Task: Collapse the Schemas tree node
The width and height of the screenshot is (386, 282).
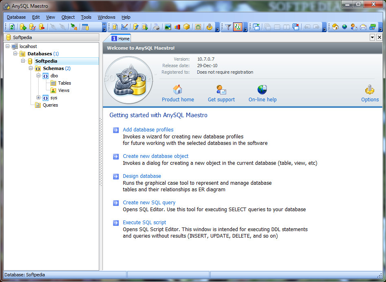Action: (x=31, y=68)
